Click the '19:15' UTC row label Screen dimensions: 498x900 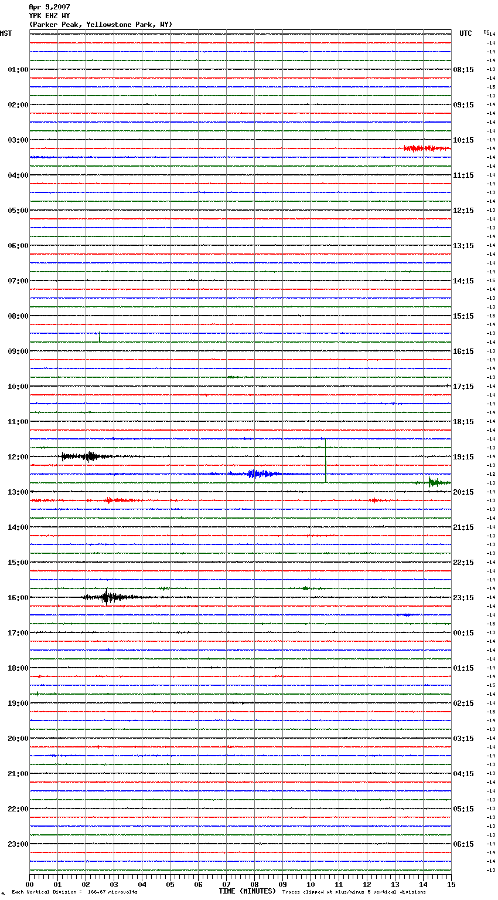click(463, 457)
